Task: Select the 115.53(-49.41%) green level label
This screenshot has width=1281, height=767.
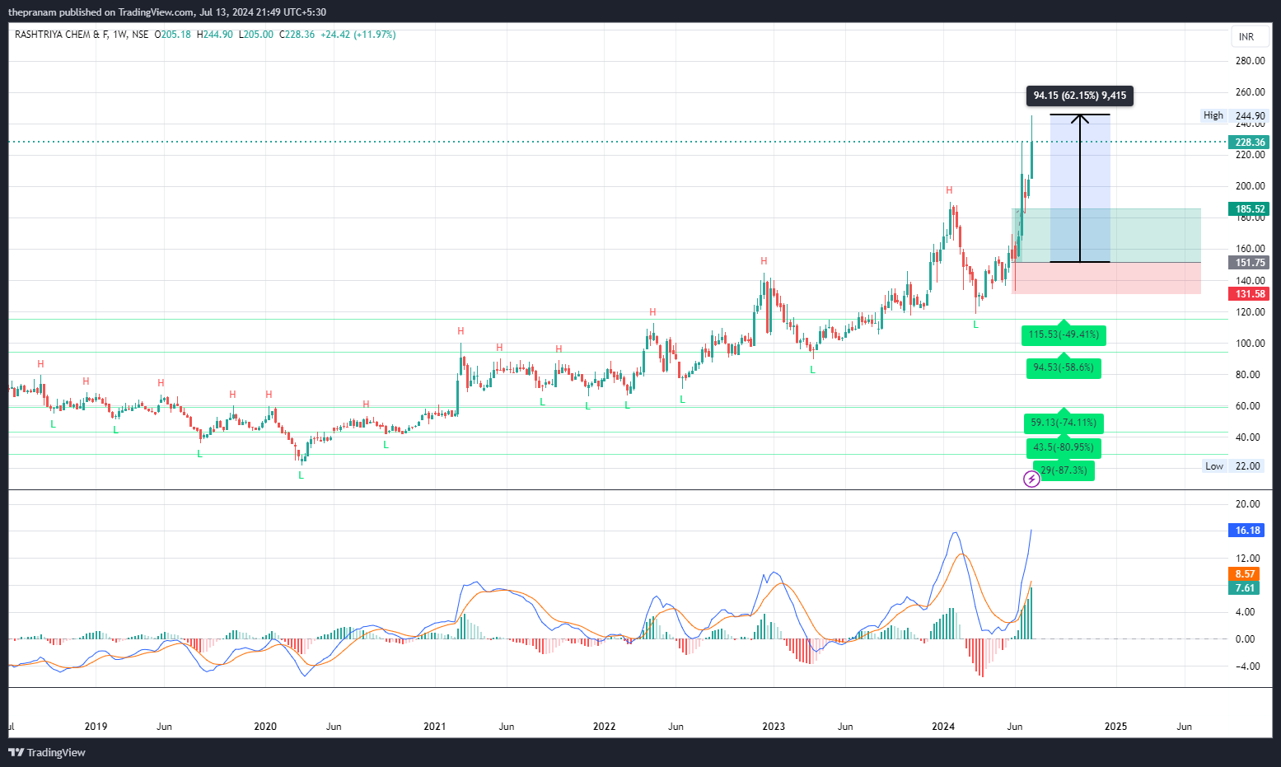Action: click(x=1064, y=334)
